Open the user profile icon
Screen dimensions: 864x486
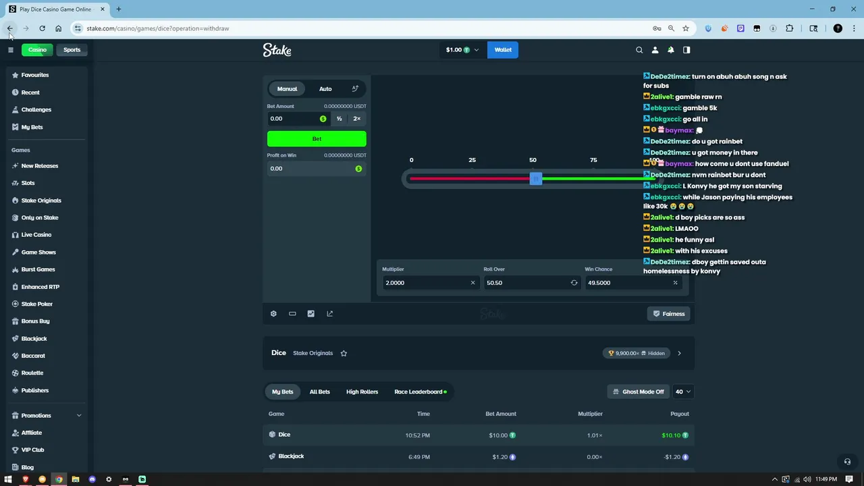[655, 50]
